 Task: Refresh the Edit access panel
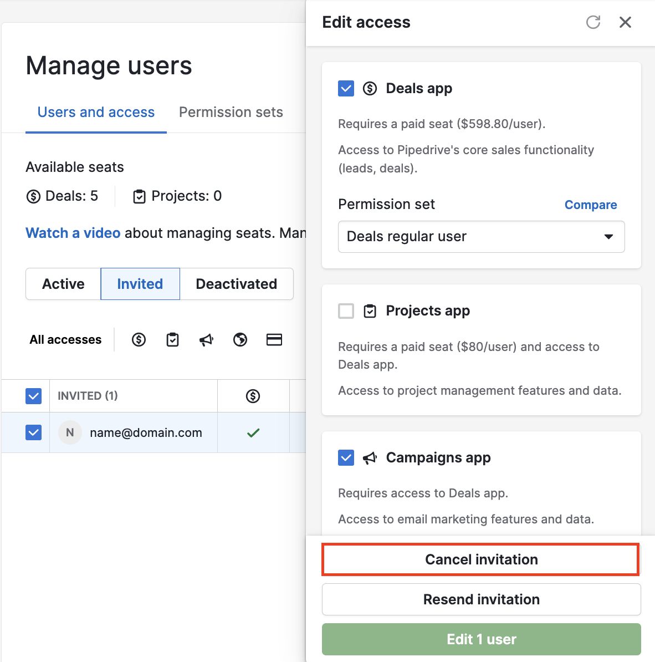coord(593,22)
